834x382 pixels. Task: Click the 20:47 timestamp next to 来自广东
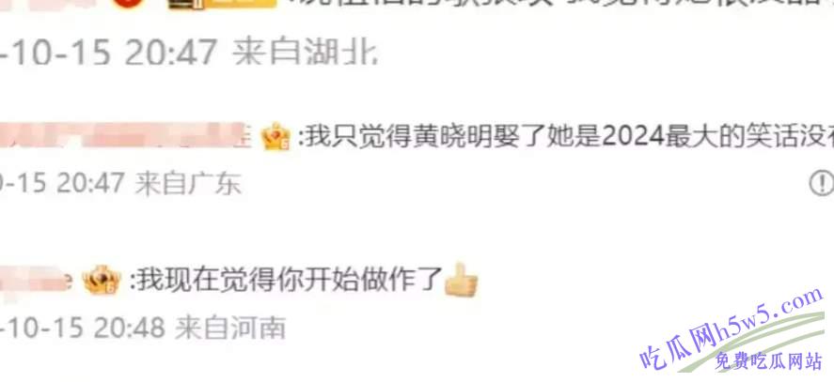(90, 184)
